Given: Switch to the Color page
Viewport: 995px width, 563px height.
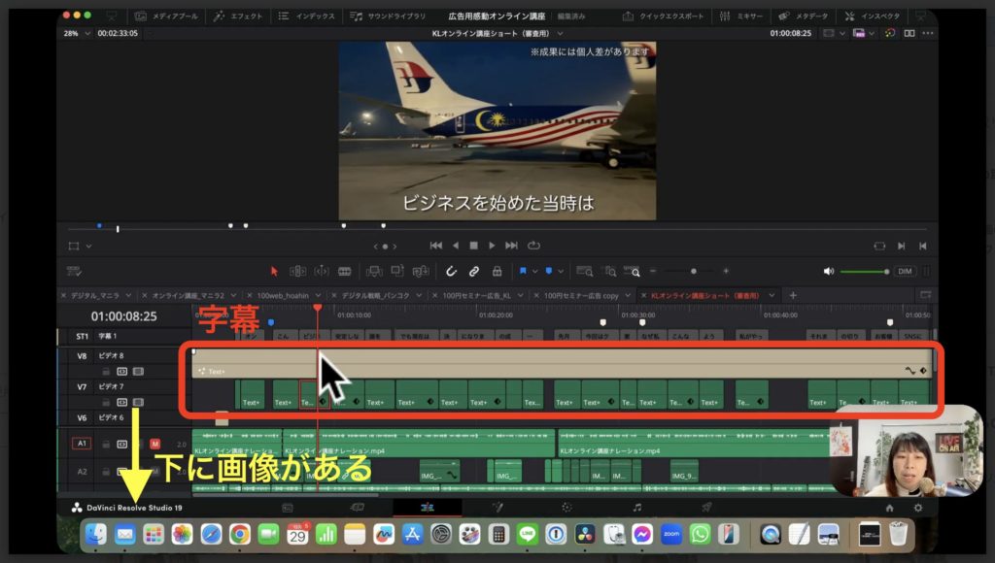Looking at the screenshot, I should click(x=566, y=507).
